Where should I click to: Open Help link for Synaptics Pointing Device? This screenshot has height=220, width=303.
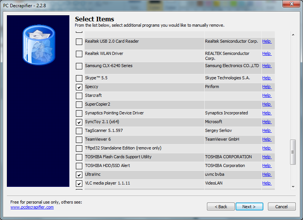pyautogui.click(x=267, y=113)
